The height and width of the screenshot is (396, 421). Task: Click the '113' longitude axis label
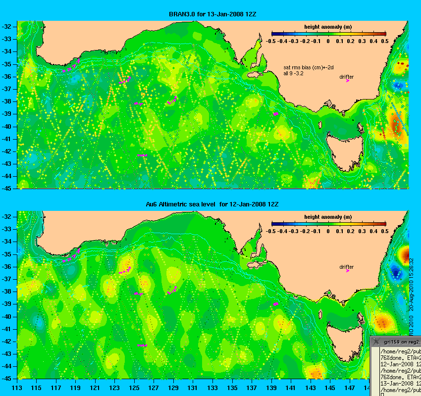(x=17, y=388)
